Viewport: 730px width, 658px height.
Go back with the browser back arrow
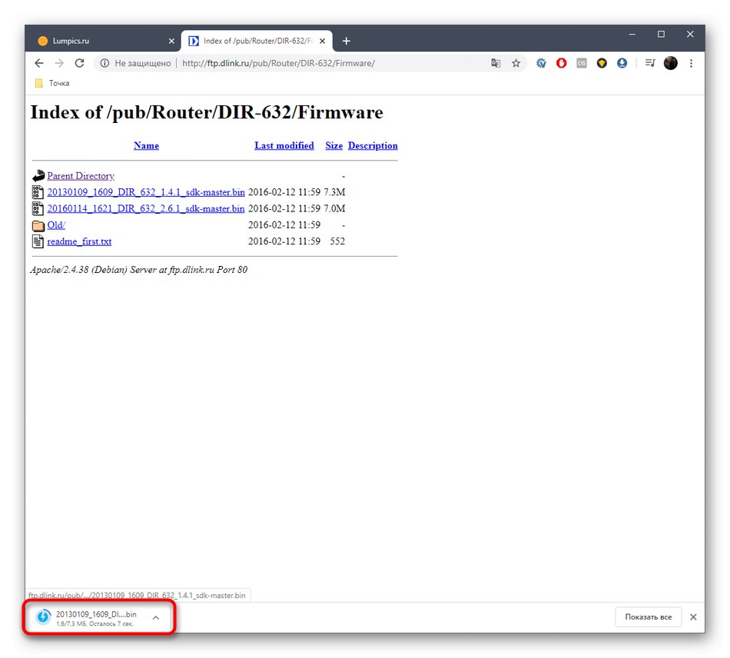coord(39,63)
